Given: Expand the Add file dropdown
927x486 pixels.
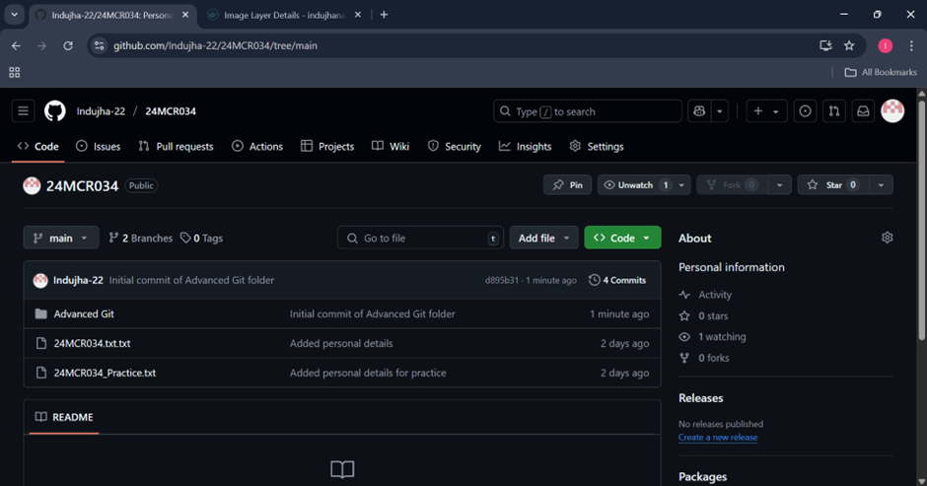Looking at the screenshot, I should (543, 238).
